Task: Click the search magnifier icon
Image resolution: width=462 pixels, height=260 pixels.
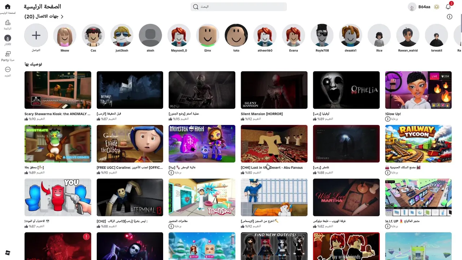Action: click(x=196, y=7)
